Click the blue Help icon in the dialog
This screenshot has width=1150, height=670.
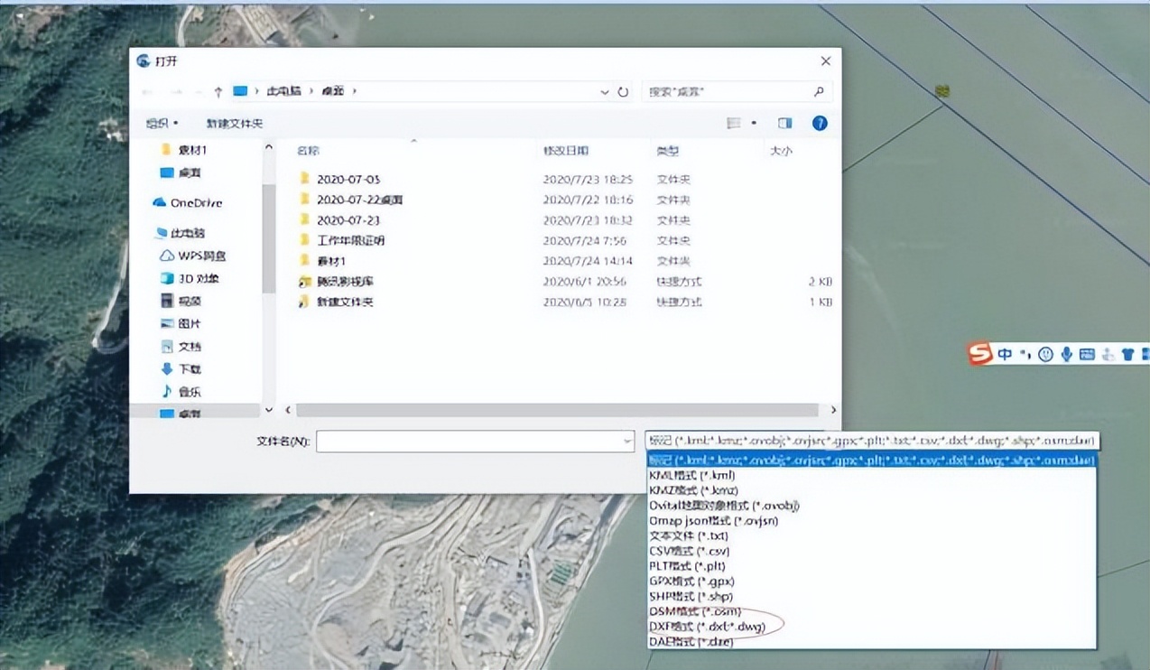pyautogui.click(x=819, y=123)
